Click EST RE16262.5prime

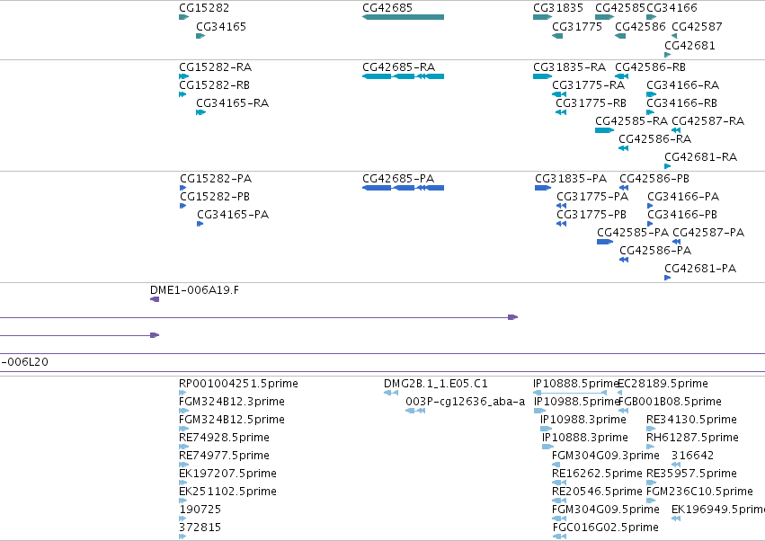(597, 474)
